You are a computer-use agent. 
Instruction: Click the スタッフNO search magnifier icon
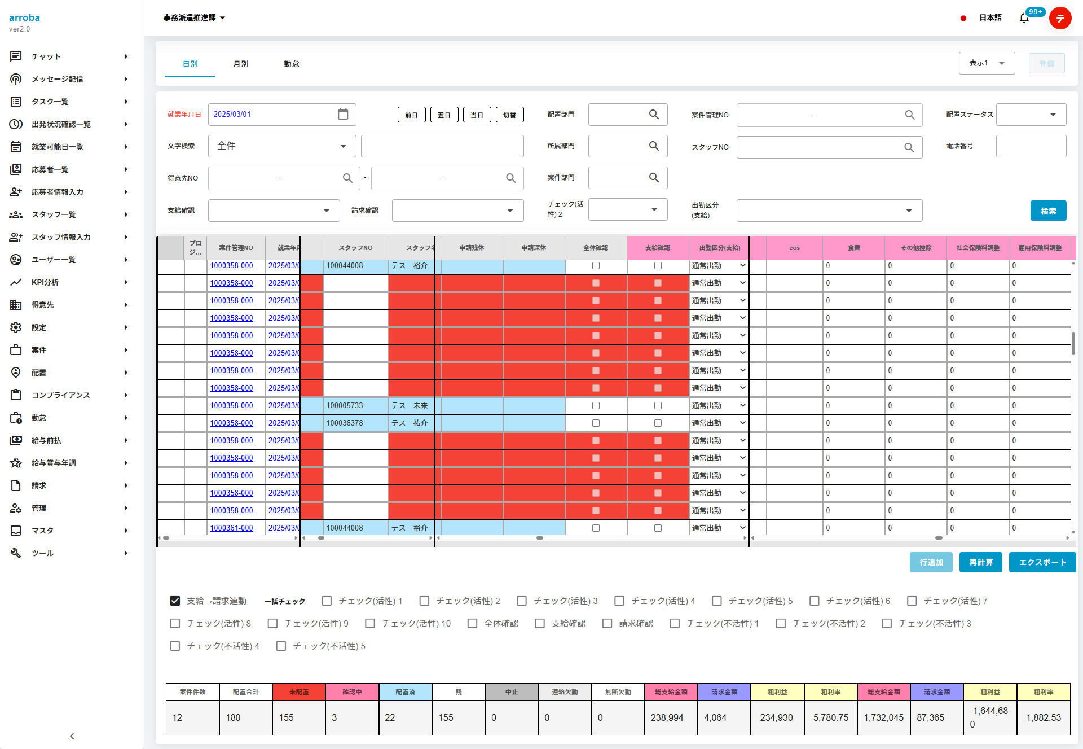tap(909, 147)
